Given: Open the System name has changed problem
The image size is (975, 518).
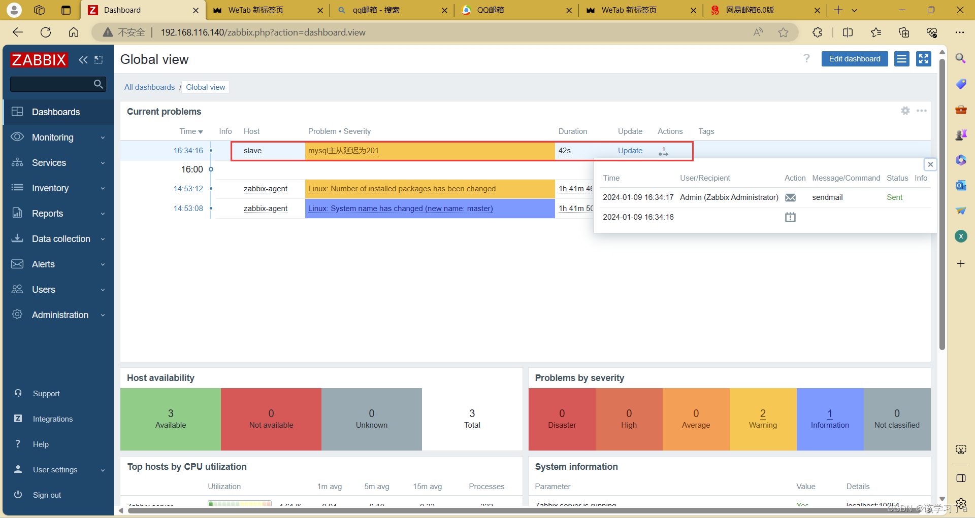Looking at the screenshot, I should (400, 209).
